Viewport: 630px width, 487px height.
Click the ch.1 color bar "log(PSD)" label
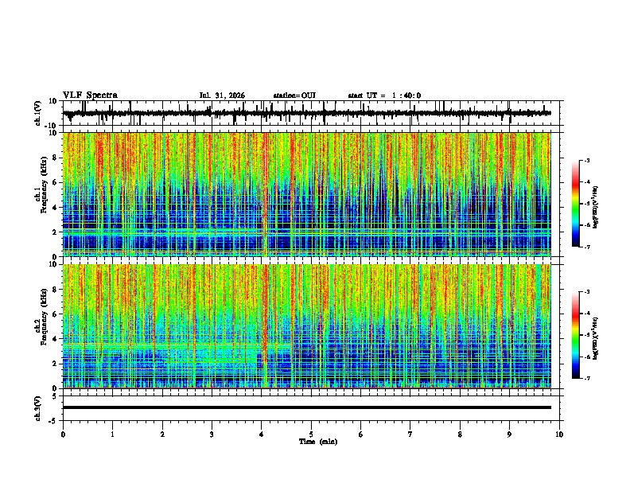(x=596, y=207)
